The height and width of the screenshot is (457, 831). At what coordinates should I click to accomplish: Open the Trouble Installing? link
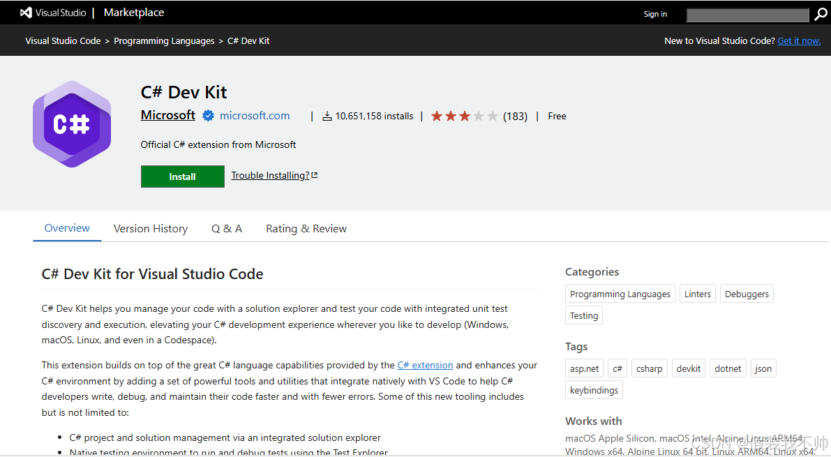pyautogui.click(x=270, y=176)
